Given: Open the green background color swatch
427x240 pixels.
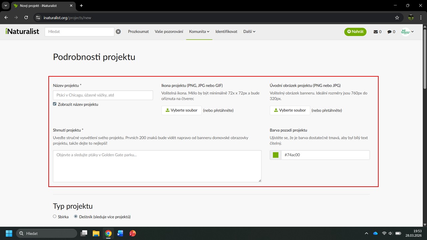Looking at the screenshot, I should coord(276,155).
